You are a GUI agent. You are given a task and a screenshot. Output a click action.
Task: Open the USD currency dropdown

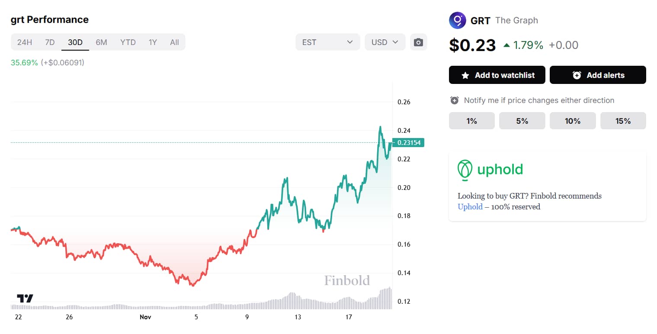pos(385,42)
